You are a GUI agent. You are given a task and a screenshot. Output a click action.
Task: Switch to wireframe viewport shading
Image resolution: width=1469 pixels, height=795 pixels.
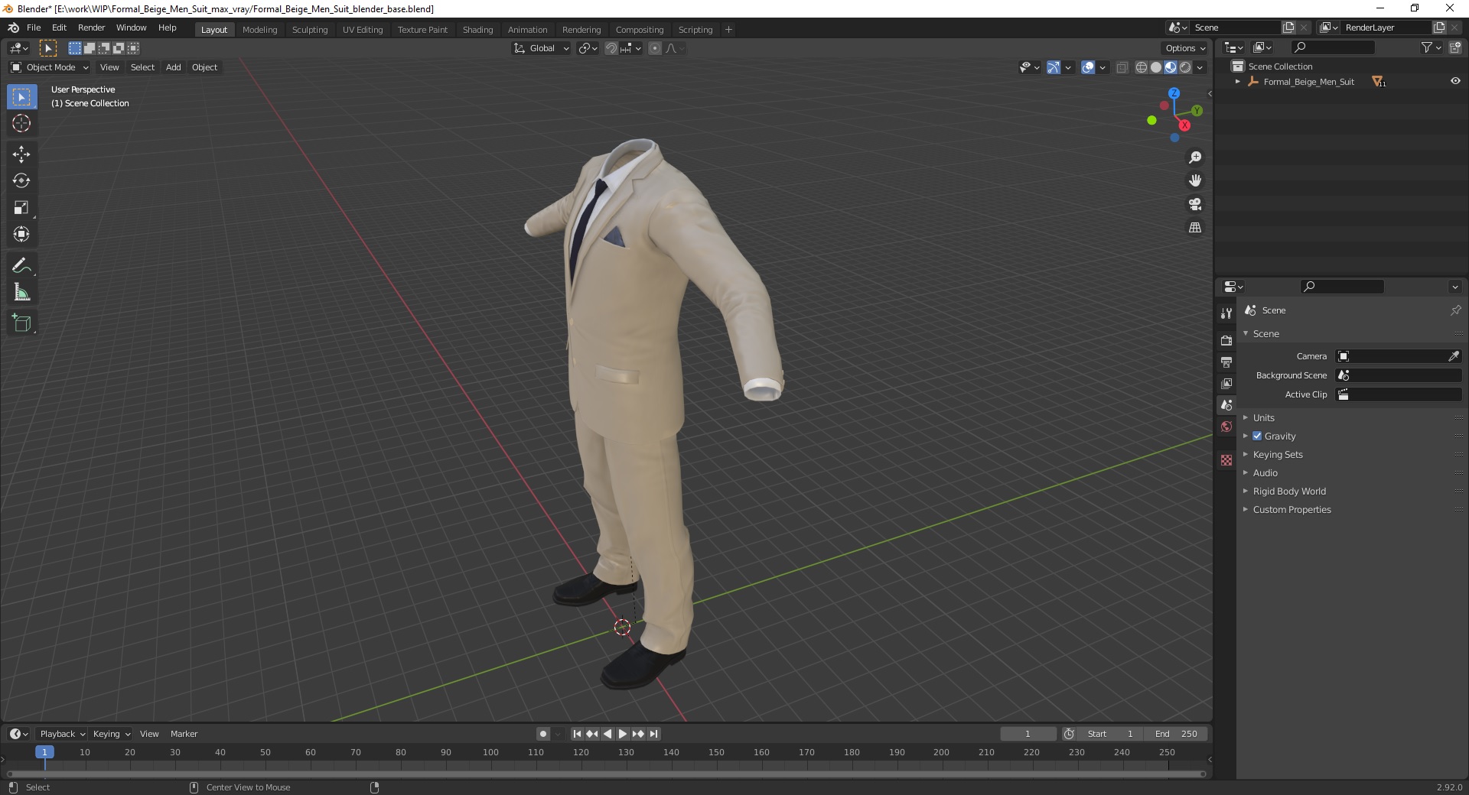pos(1142,67)
